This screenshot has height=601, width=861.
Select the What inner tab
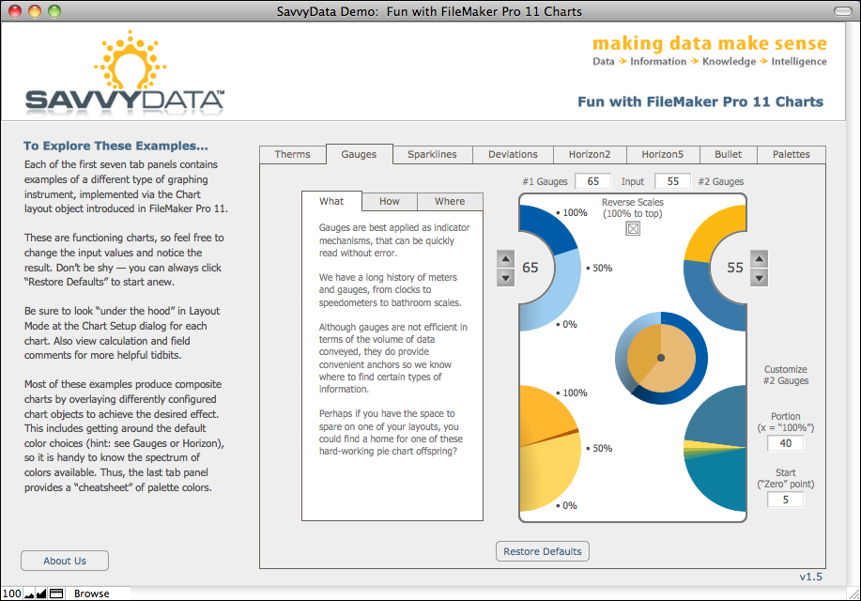331,201
